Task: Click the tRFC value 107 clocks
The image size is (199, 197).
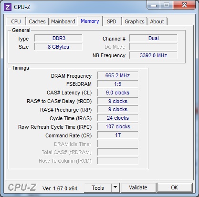Action: click(x=118, y=127)
